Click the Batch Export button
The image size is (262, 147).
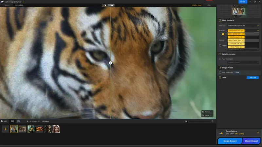[251, 141]
